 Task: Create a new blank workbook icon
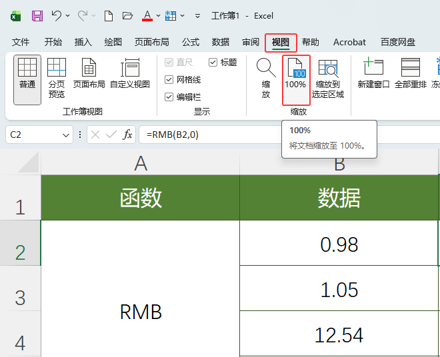tap(109, 16)
